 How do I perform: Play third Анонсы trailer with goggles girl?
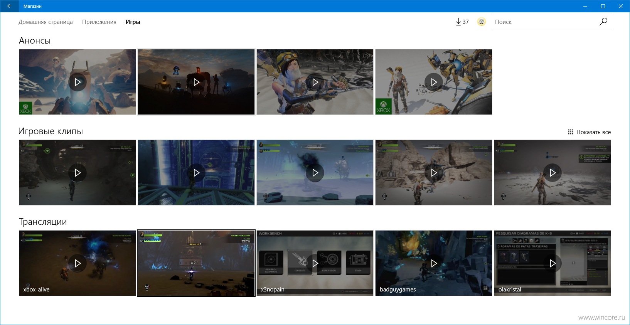(x=315, y=82)
